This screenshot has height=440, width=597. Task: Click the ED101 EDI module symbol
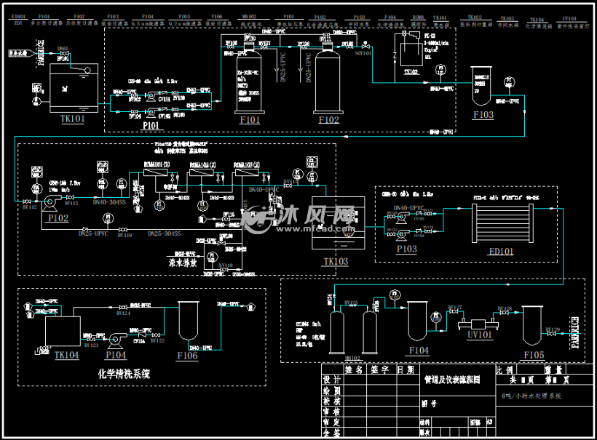pyautogui.click(x=502, y=223)
